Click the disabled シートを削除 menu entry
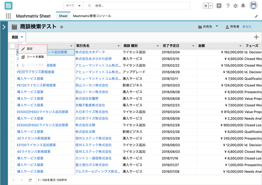Image resolution: width=262 pixels, height=185 pixels. [x=33, y=65]
